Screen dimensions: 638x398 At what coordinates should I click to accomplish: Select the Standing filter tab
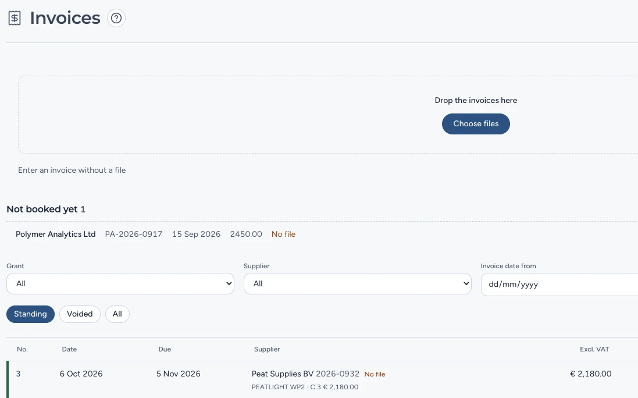click(30, 314)
